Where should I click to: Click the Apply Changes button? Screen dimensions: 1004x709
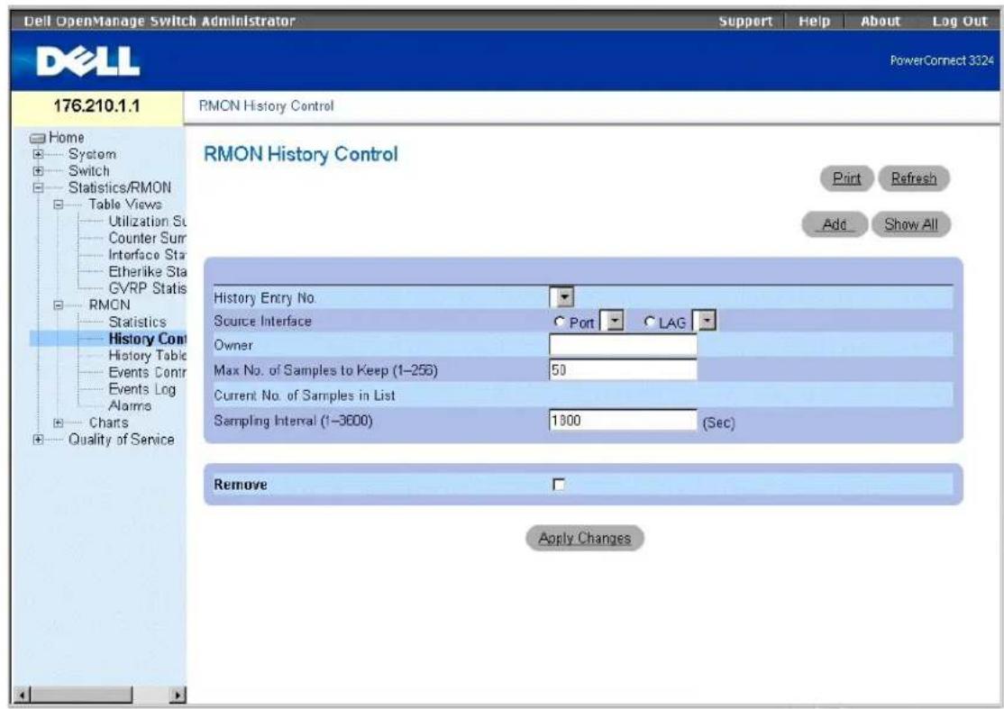tap(585, 538)
